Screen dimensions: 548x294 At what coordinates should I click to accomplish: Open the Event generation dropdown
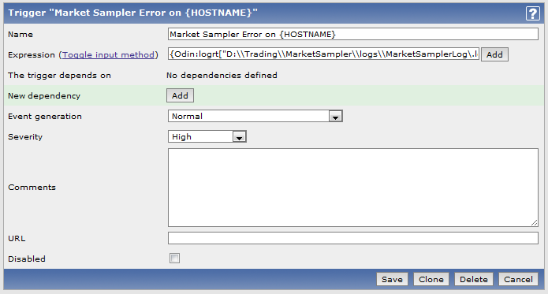click(x=255, y=117)
